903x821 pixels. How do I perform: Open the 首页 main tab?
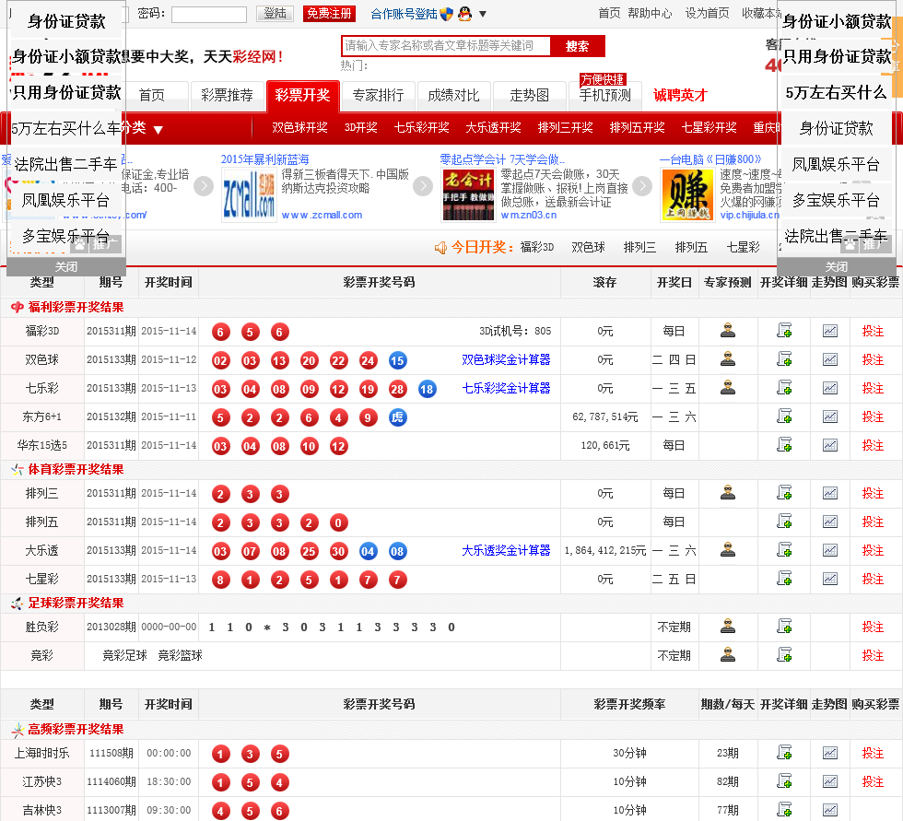(153, 95)
